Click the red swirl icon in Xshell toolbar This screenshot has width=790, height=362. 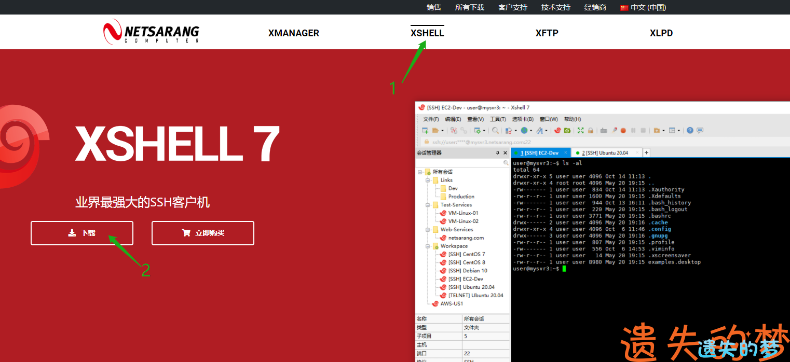point(557,130)
